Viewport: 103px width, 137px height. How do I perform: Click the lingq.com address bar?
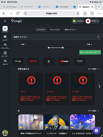click(51, 13)
